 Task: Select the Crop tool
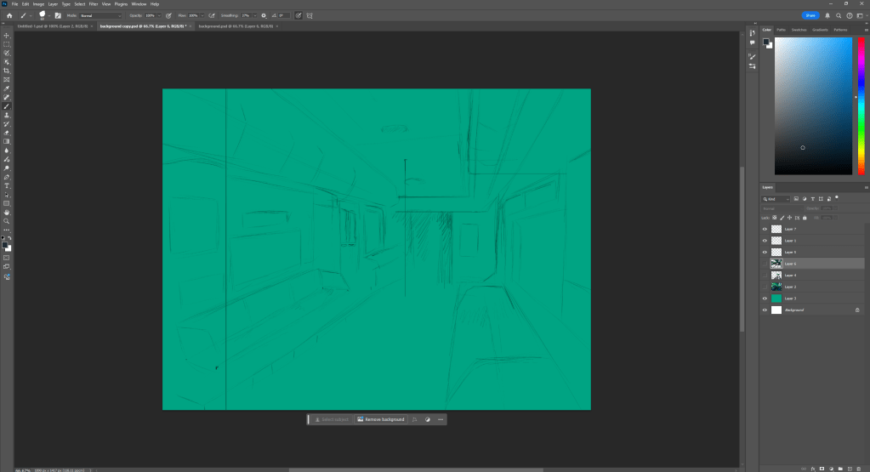7,71
